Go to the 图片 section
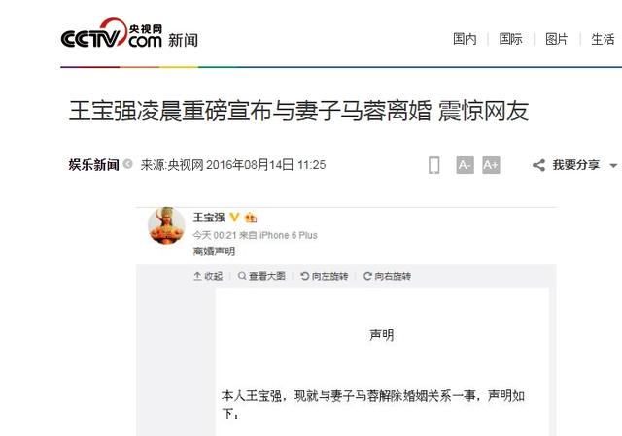Screen dimensions: 622x436 pos(557,39)
